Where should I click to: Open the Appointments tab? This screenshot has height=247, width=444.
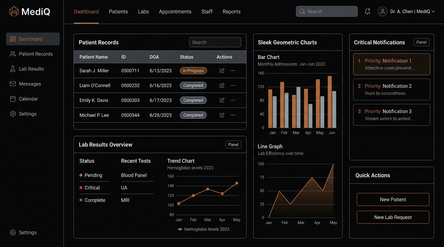(x=175, y=12)
